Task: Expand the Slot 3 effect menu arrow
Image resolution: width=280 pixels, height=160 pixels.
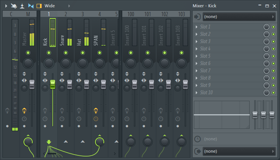Action: pos(197,42)
